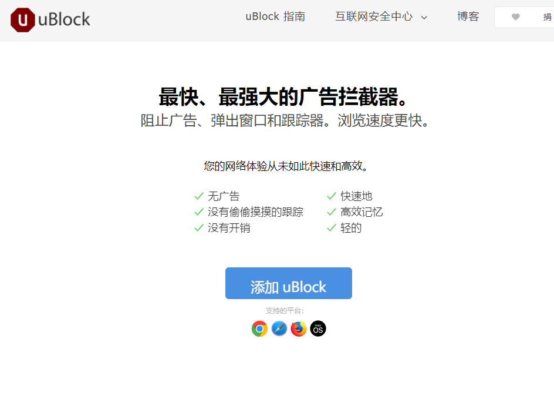Click the heart icon in the donate button
The image size is (554, 399).
click(516, 17)
